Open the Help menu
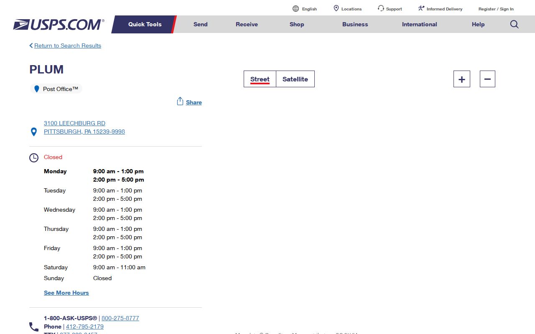 pyautogui.click(x=478, y=24)
